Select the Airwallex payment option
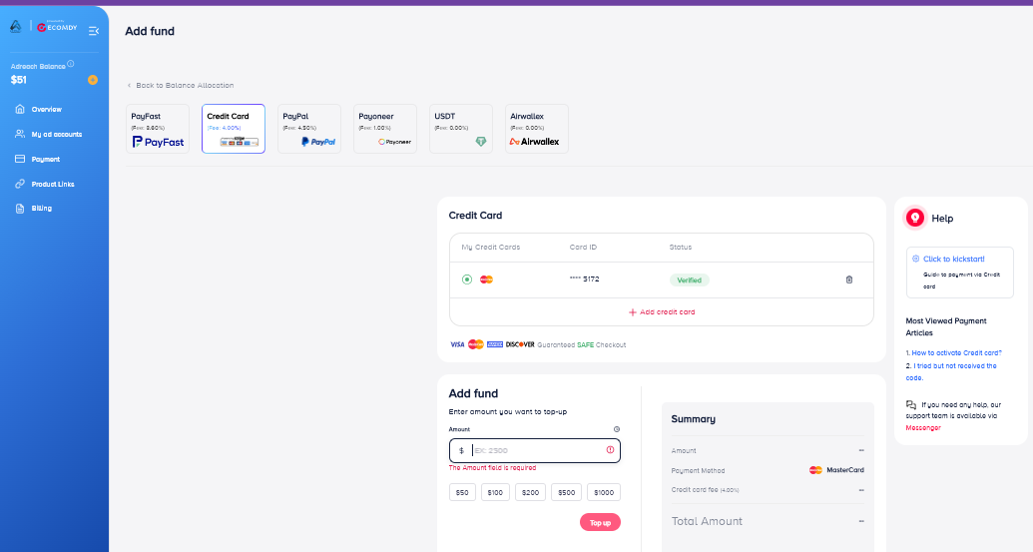 coord(536,129)
